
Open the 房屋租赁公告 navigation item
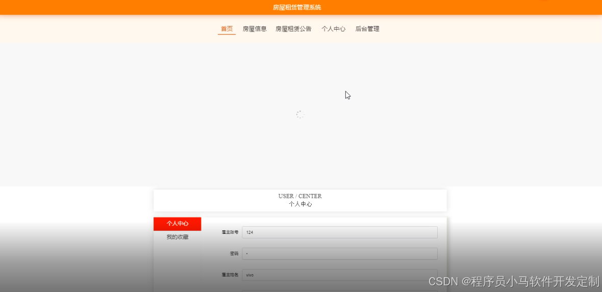(293, 29)
